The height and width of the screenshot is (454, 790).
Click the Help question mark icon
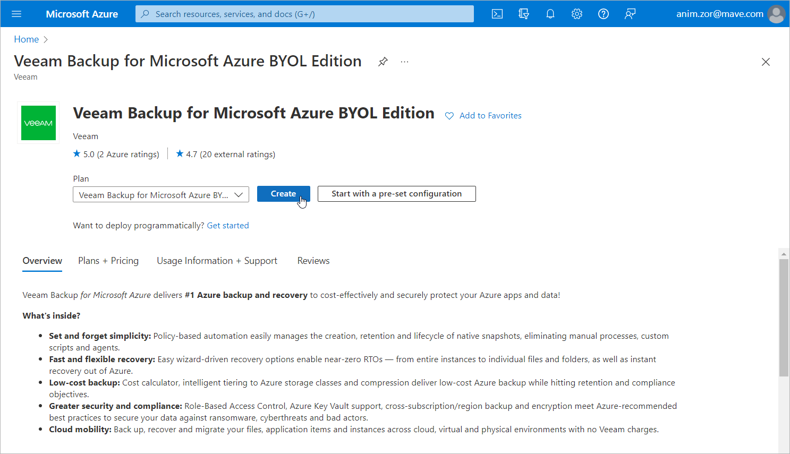point(604,14)
